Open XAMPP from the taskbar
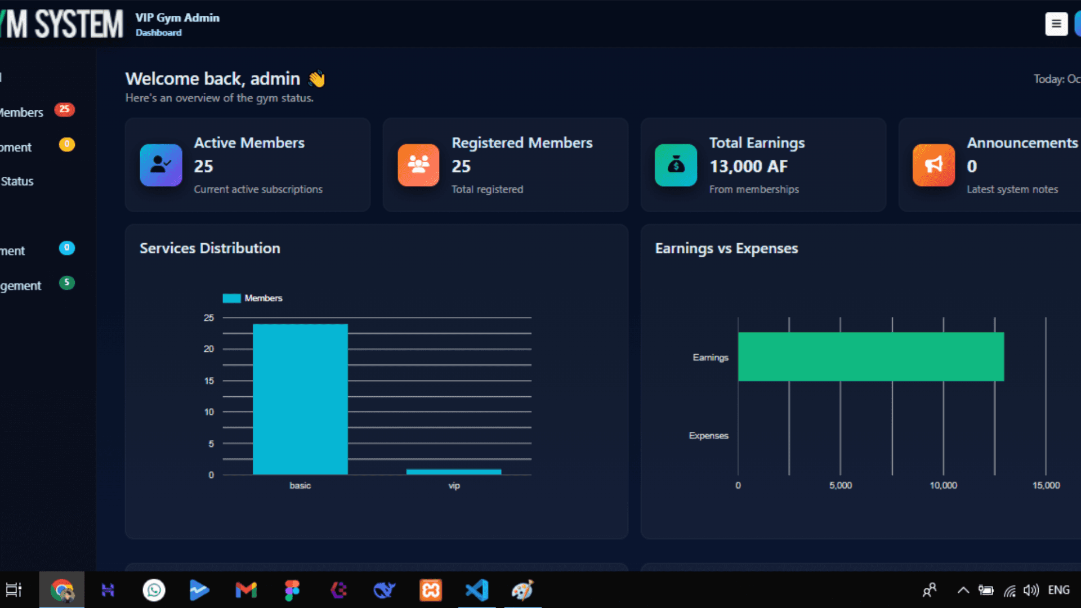 (x=431, y=590)
